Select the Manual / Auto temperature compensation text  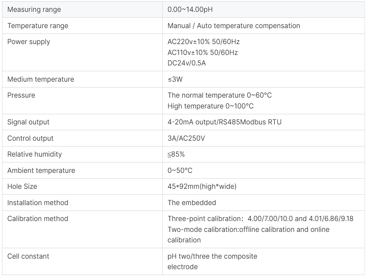tap(234, 25)
